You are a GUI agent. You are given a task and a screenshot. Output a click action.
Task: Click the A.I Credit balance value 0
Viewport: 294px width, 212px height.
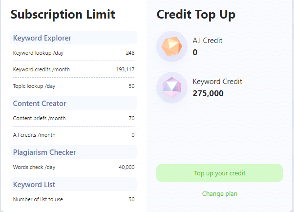tap(195, 52)
